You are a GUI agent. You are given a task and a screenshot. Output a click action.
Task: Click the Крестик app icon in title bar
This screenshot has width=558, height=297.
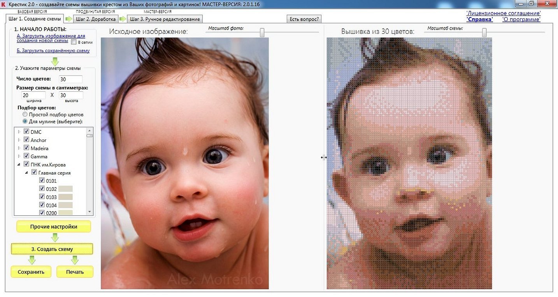coord(4,4)
